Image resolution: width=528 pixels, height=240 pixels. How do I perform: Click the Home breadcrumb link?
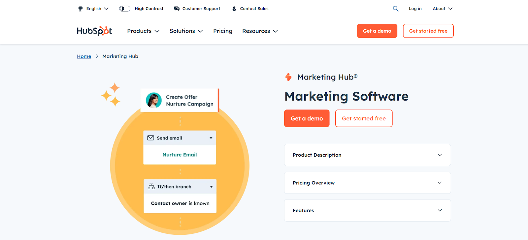tap(84, 56)
